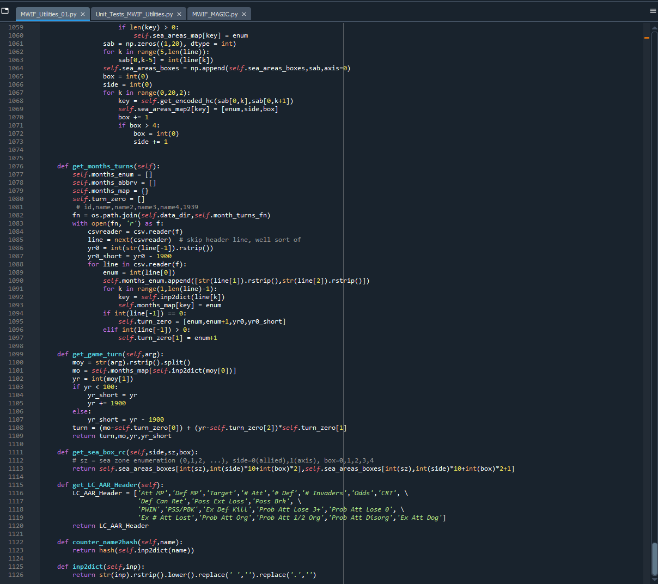The width and height of the screenshot is (658, 584).
Task: Switch to MWIF_MAGIC.py tab
Action: [215, 14]
